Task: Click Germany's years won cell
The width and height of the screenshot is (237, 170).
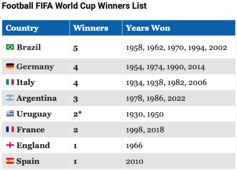Action: coord(179,67)
